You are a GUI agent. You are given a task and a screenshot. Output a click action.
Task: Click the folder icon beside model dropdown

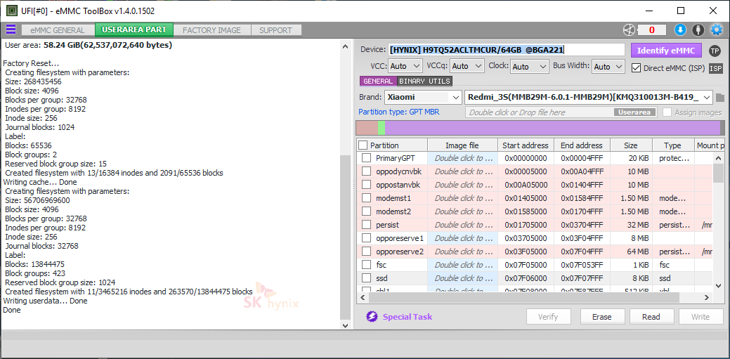pyautogui.click(x=720, y=98)
